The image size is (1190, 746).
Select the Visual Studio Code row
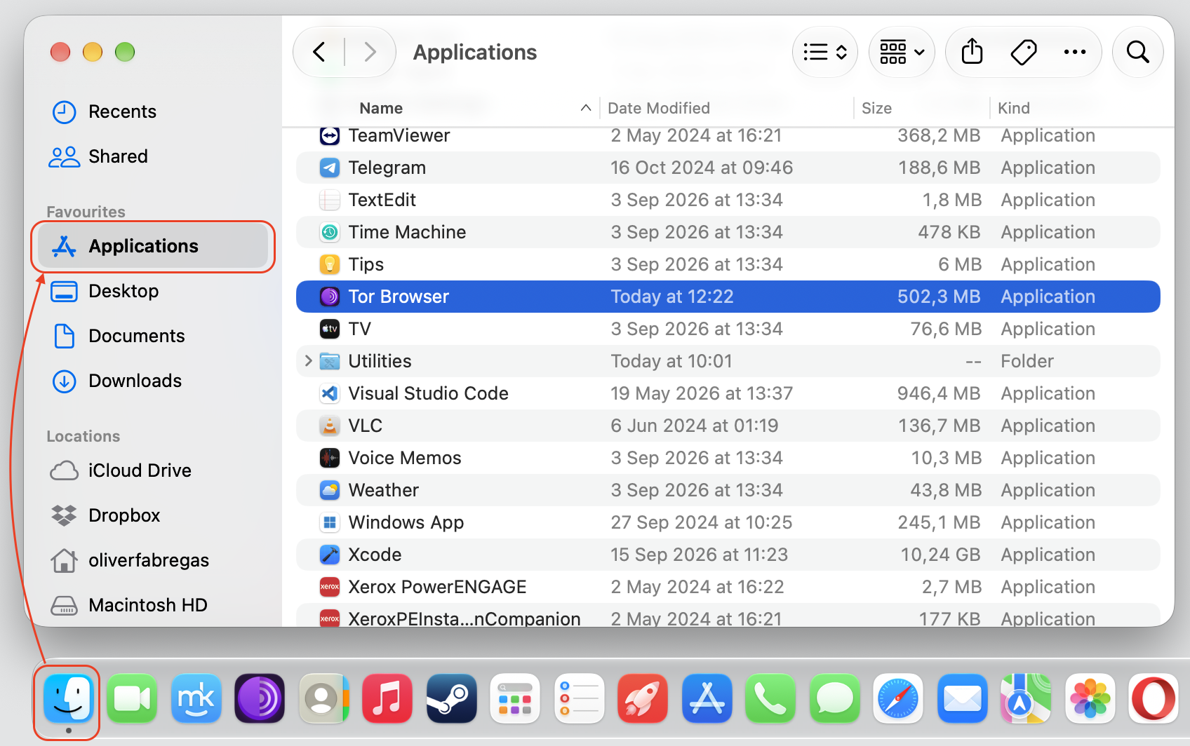point(728,393)
